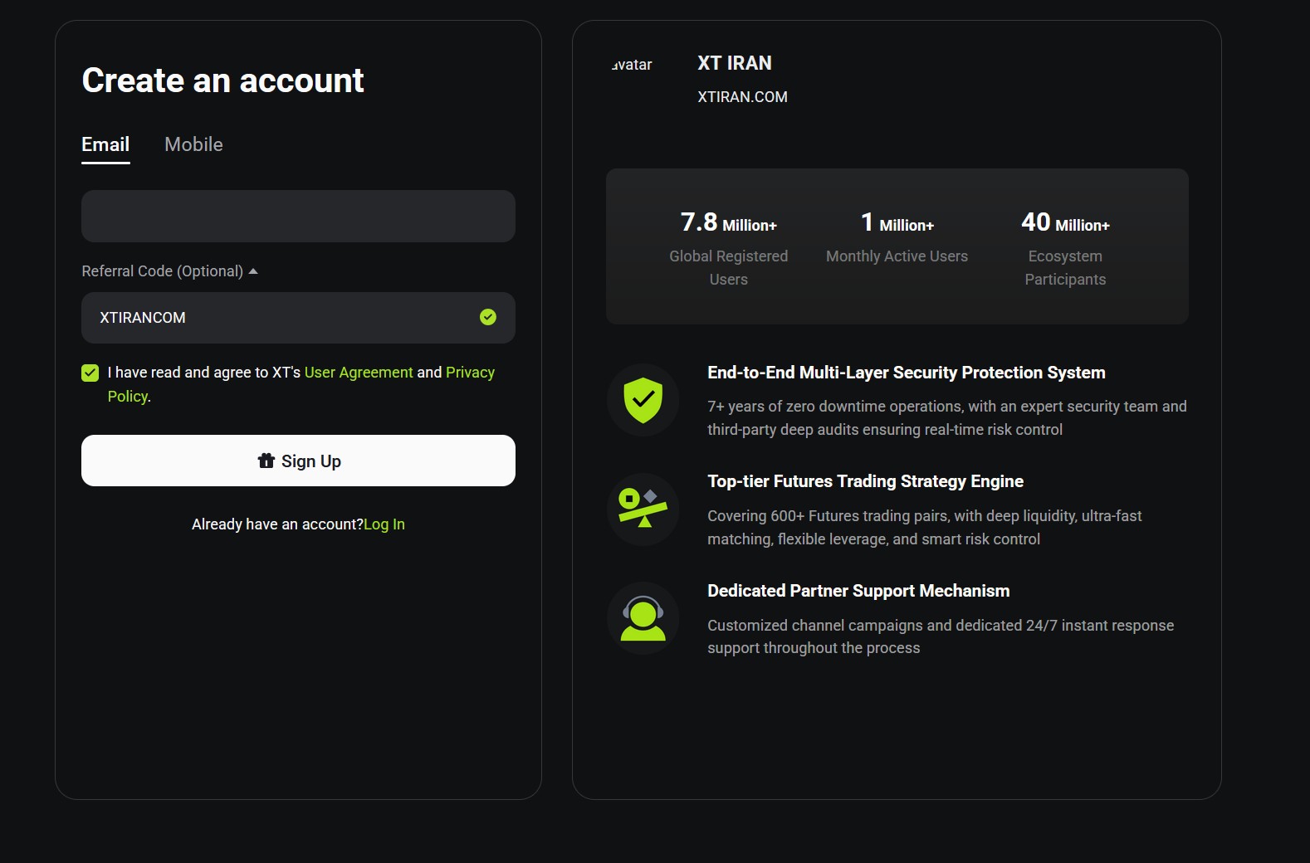The image size is (1310, 863).
Task: Switch to the Email tab
Action: pos(105,145)
